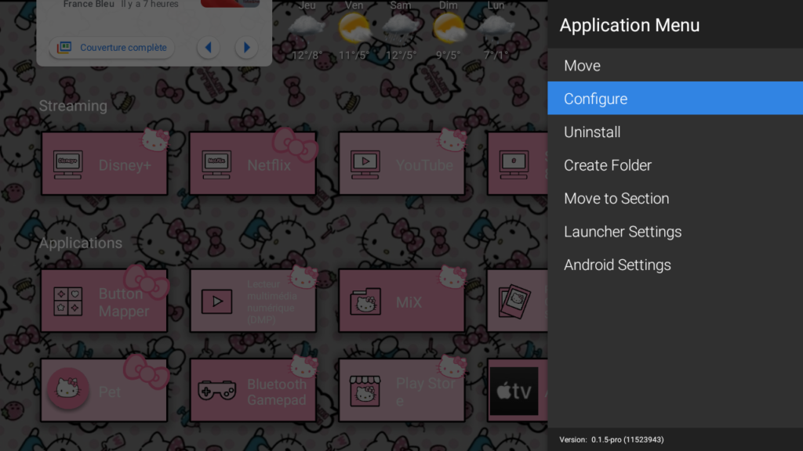803x451 pixels.
Task: Select the Sam weather forecast icon
Action: coord(401,28)
